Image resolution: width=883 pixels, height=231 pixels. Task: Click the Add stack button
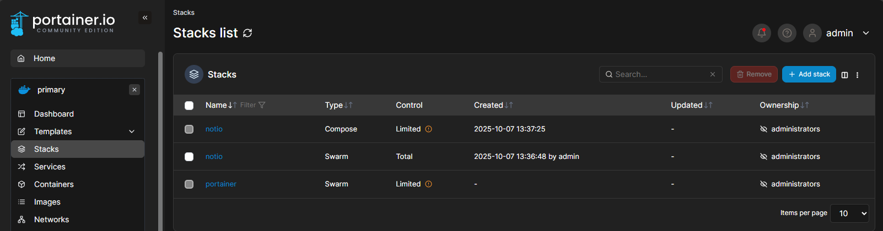click(x=809, y=74)
